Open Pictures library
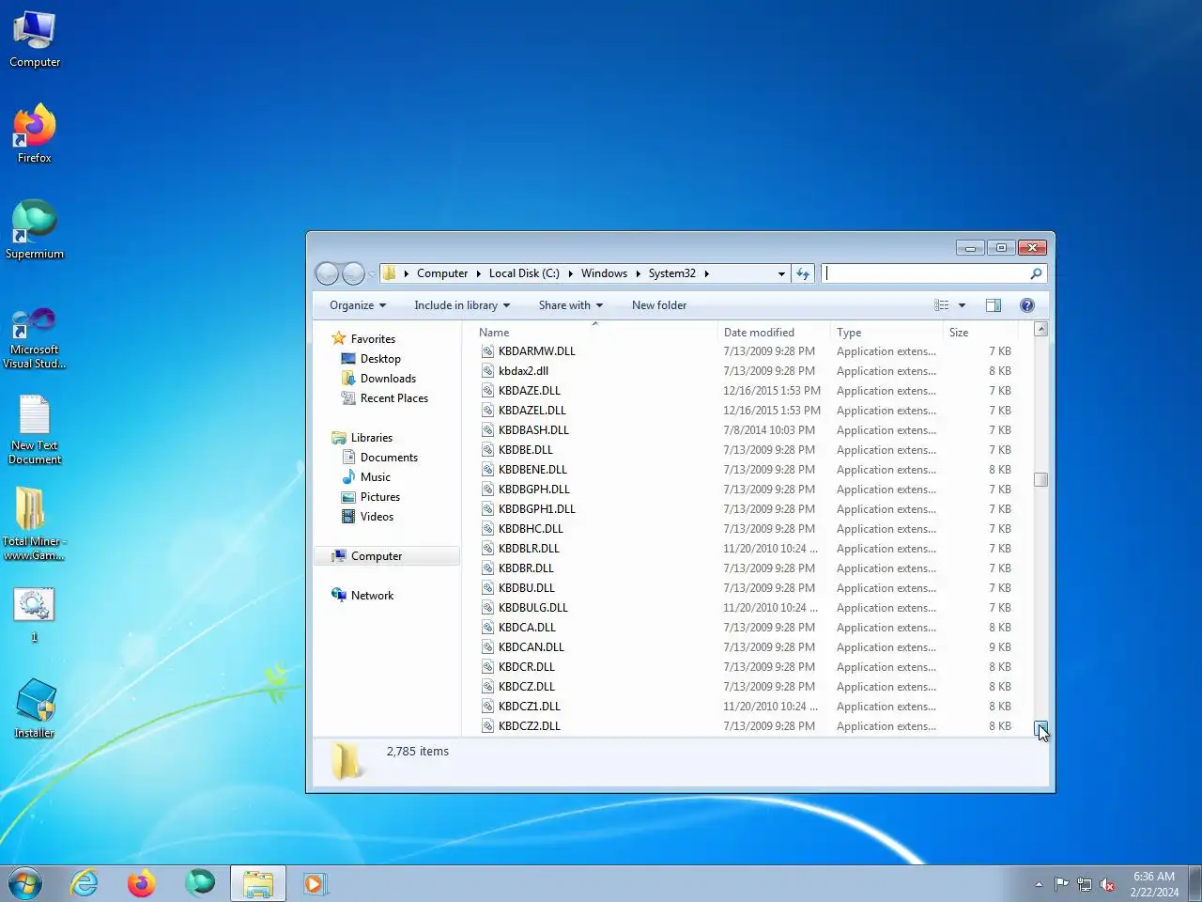The width and height of the screenshot is (1202, 902). [380, 497]
